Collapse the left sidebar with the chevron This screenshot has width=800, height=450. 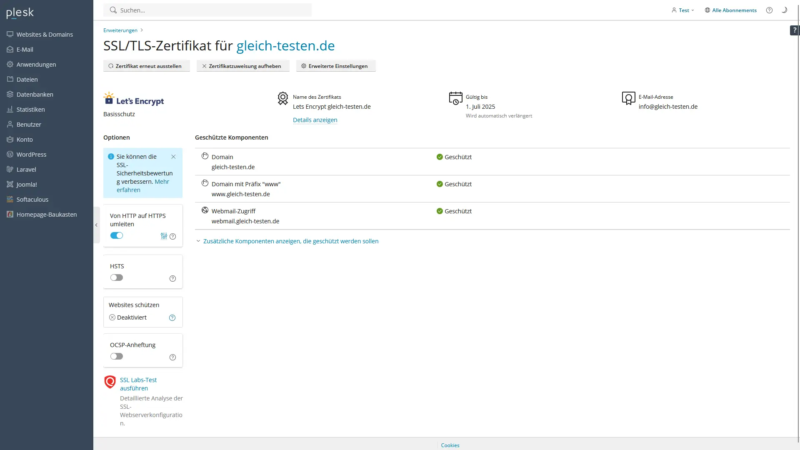(x=96, y=225)
